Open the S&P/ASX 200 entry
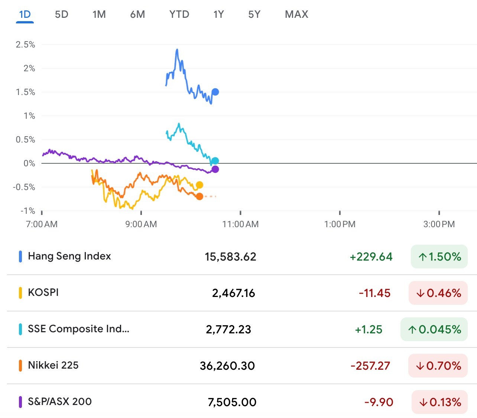The image size is (477, 418). click(60, 402)
